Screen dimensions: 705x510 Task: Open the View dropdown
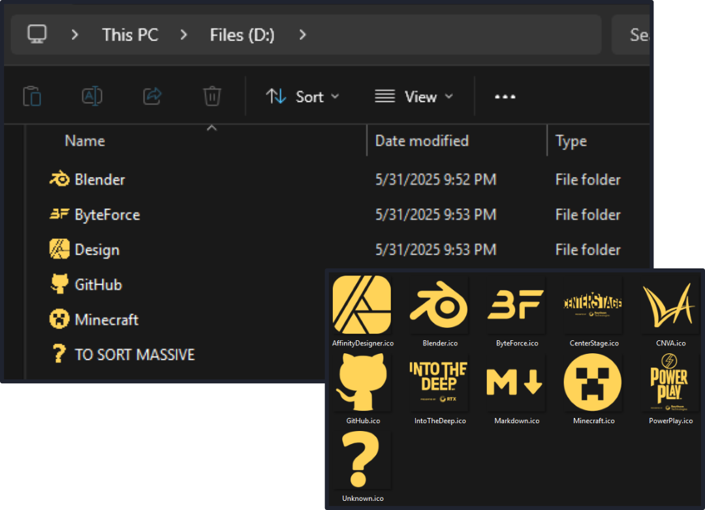[x=414, y=96]
